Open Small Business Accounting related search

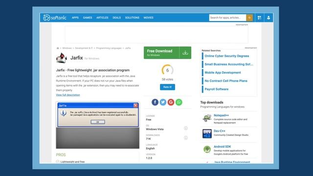229,64
